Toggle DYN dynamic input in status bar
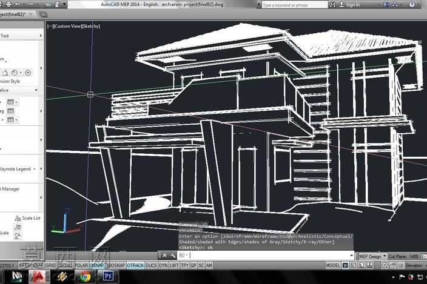427x284 pixels. tap(163, 265)
